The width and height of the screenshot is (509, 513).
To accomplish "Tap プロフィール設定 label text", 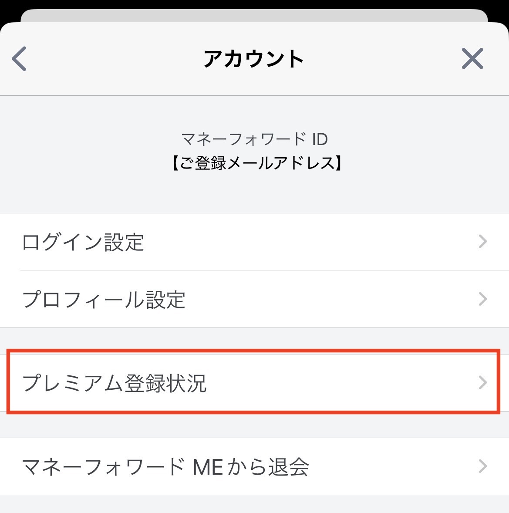I will click(104, 299).
